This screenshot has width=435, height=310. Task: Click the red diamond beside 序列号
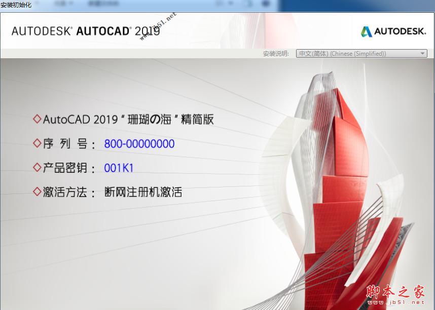click(37, 143)
